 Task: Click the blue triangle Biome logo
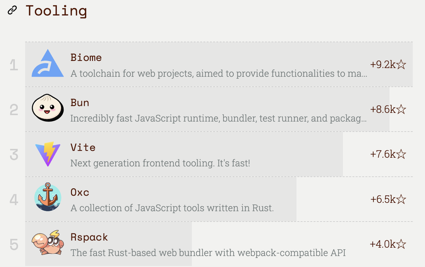[x=48, y=64]
